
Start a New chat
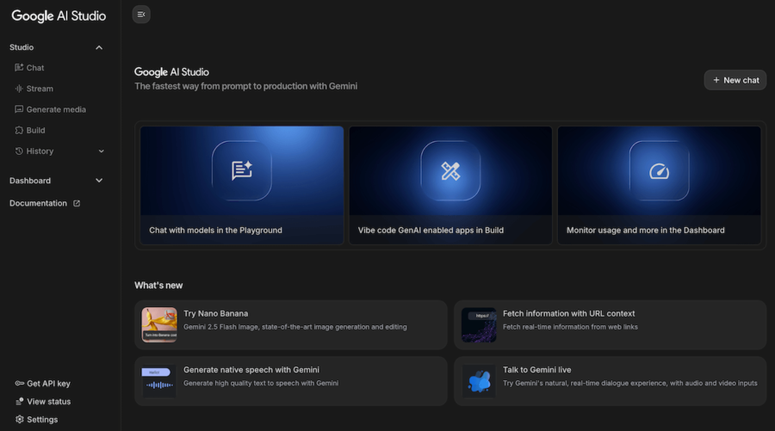(735, 80)
